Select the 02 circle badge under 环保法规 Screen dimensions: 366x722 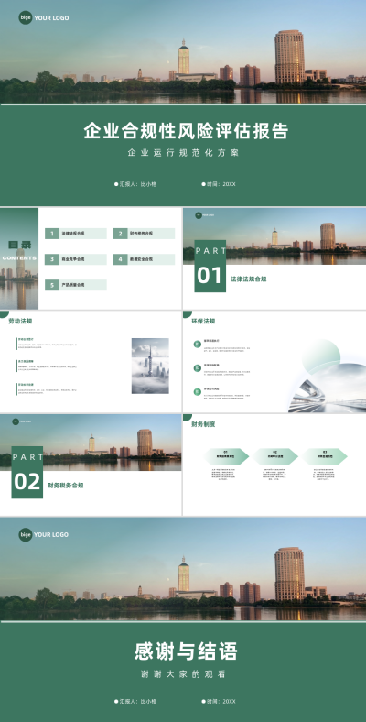tap(198, 368)
